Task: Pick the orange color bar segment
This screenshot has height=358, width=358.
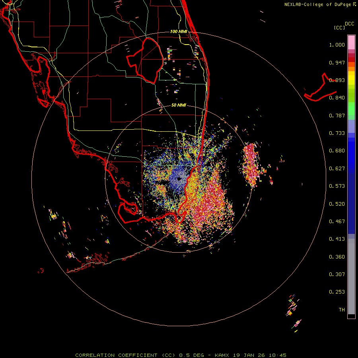Action: click(351, 69)
